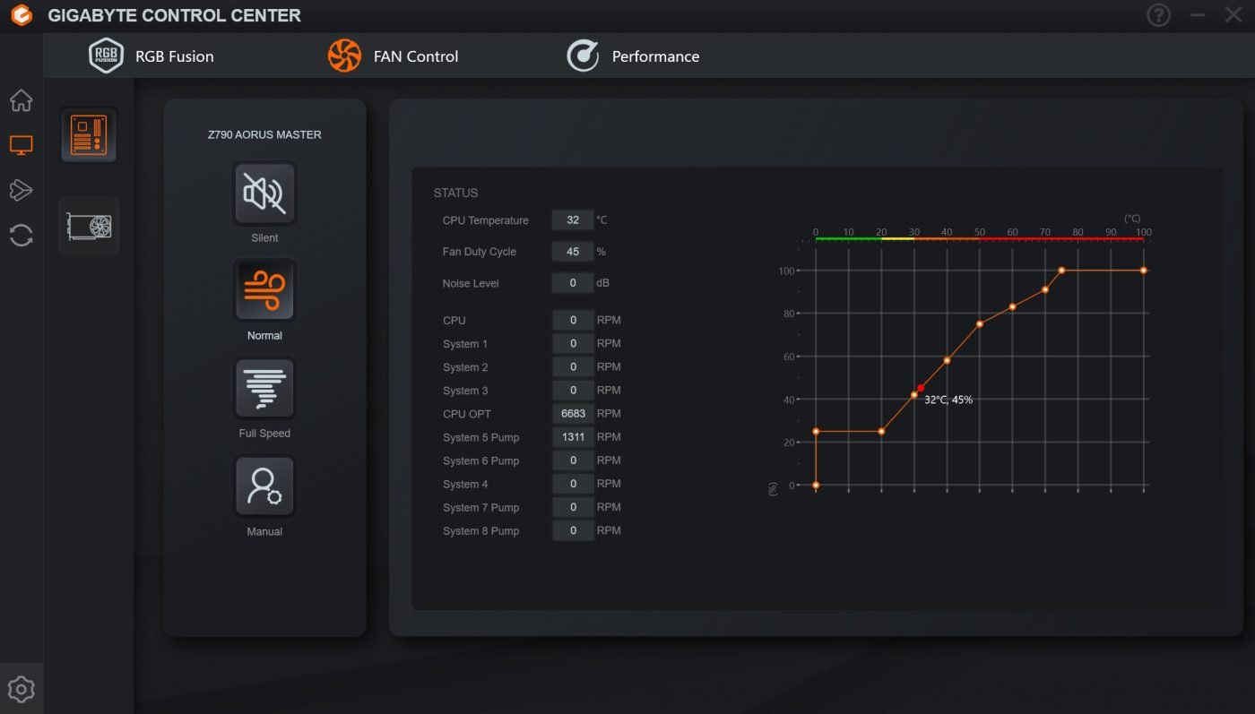Enable Silent fan mode
The width and height of the screenshot is (1255, 714).
[x=264, y=194]
